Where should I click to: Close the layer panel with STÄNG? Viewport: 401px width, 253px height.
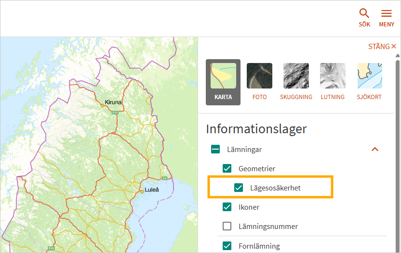tap(382, 47)
